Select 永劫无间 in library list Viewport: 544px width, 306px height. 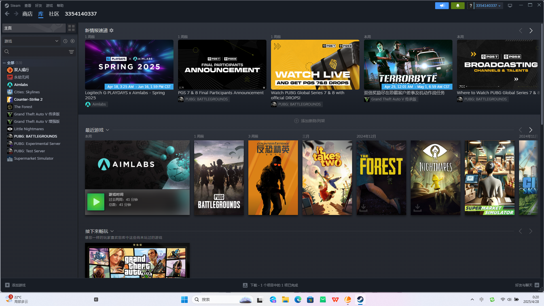[22, 77]
